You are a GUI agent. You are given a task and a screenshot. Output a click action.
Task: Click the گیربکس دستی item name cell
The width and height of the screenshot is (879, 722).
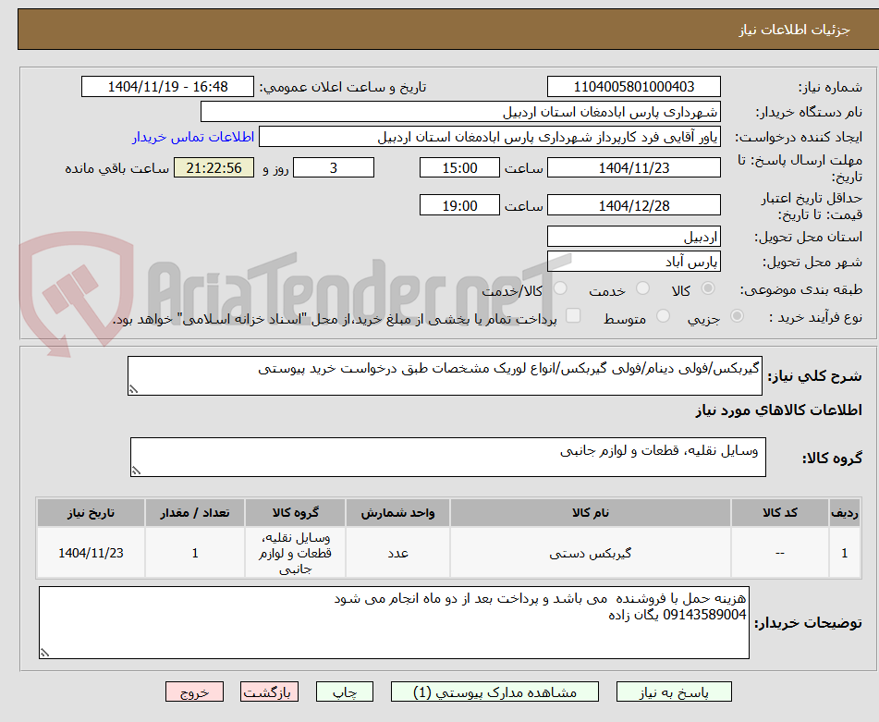pyautogui.click(x=591, y=553)
